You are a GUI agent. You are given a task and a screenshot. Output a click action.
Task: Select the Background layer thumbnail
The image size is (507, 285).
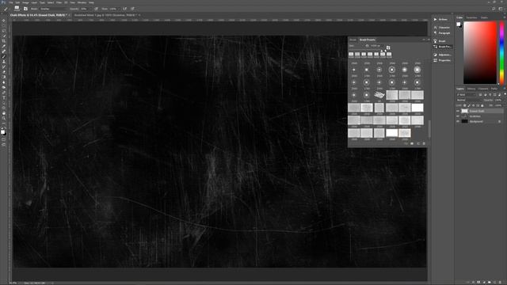pos(465,121)
